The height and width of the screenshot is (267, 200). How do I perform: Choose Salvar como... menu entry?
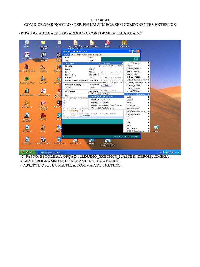pyautogui.click(x=82, y=75)
